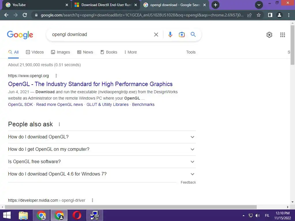Image resolution: width=295 pixels, height=221 pixels.
Task: Start a search by voice
Action: click(170, 35)
